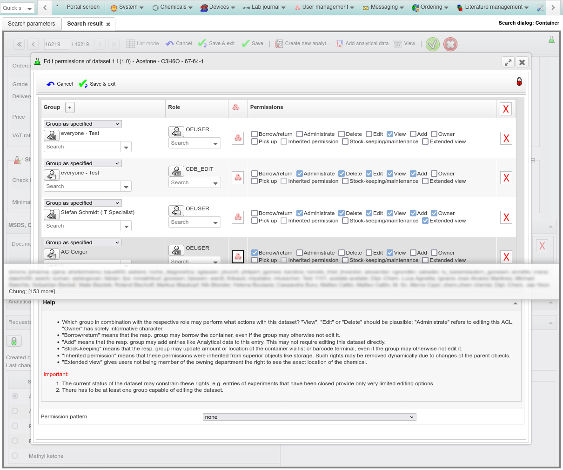563x470 pixels.
Task: Open the Permission pattern dropdown
Action: [x=309, y=417]
